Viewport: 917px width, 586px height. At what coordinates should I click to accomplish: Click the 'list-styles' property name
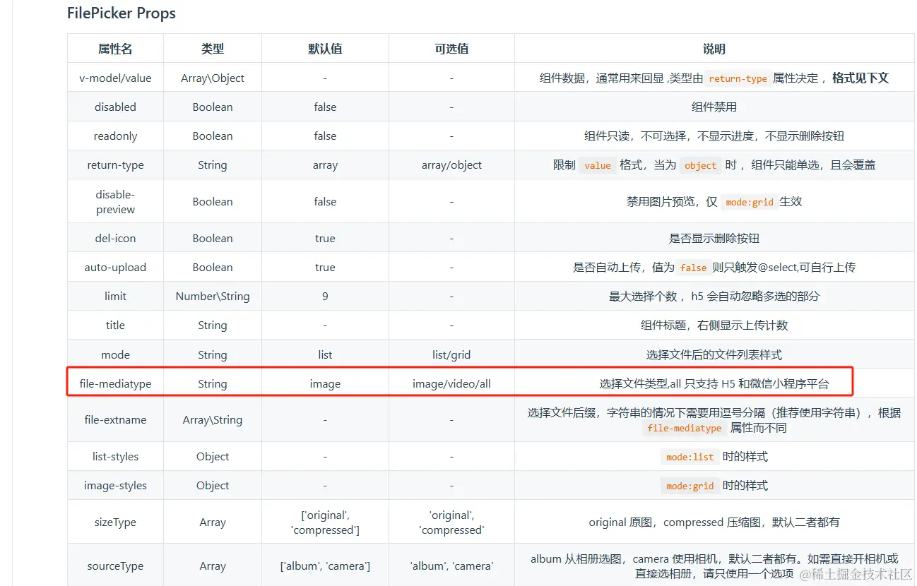point(115,456)
